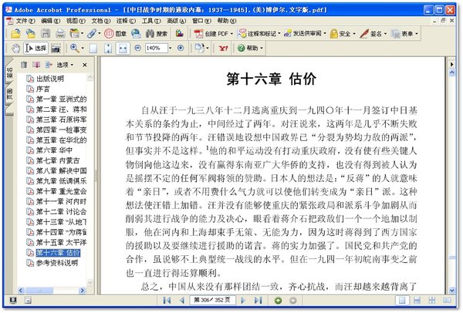Image resolution: width=463 pixels, height=313 pixels.
Task: Select Single Page layout in status bar
Action: click(402, 301)
